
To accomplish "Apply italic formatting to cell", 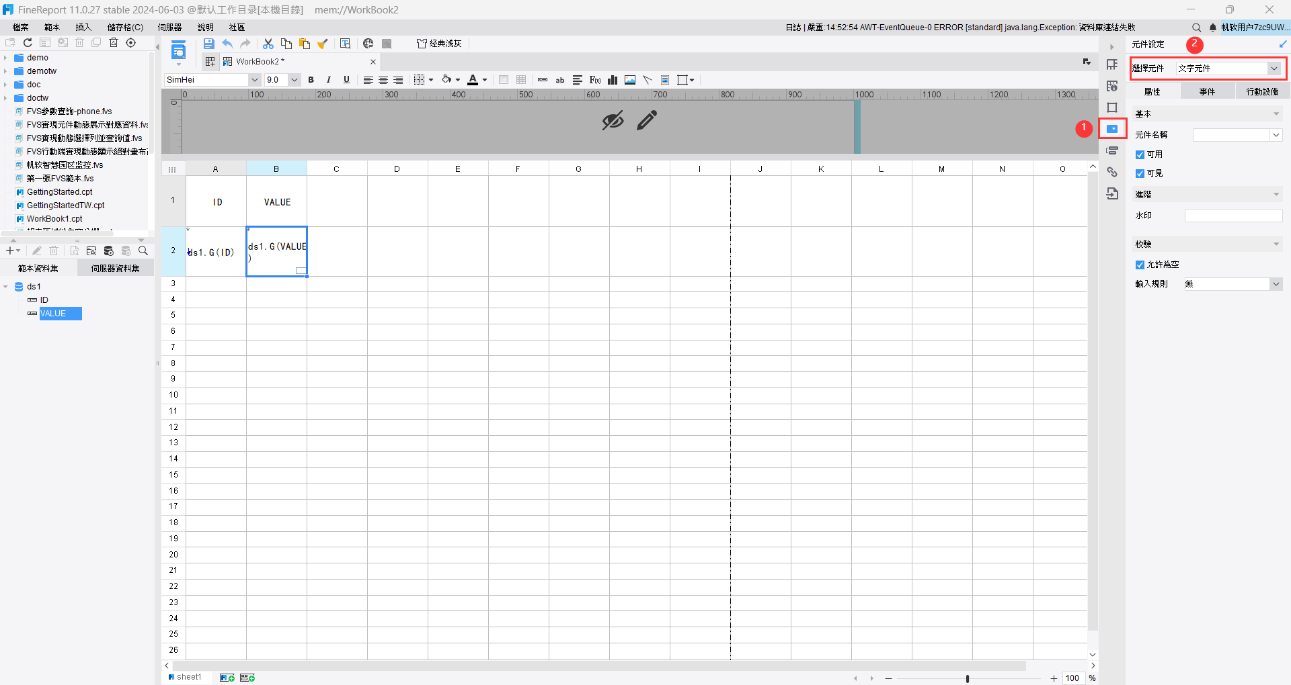I will point(329,80).
